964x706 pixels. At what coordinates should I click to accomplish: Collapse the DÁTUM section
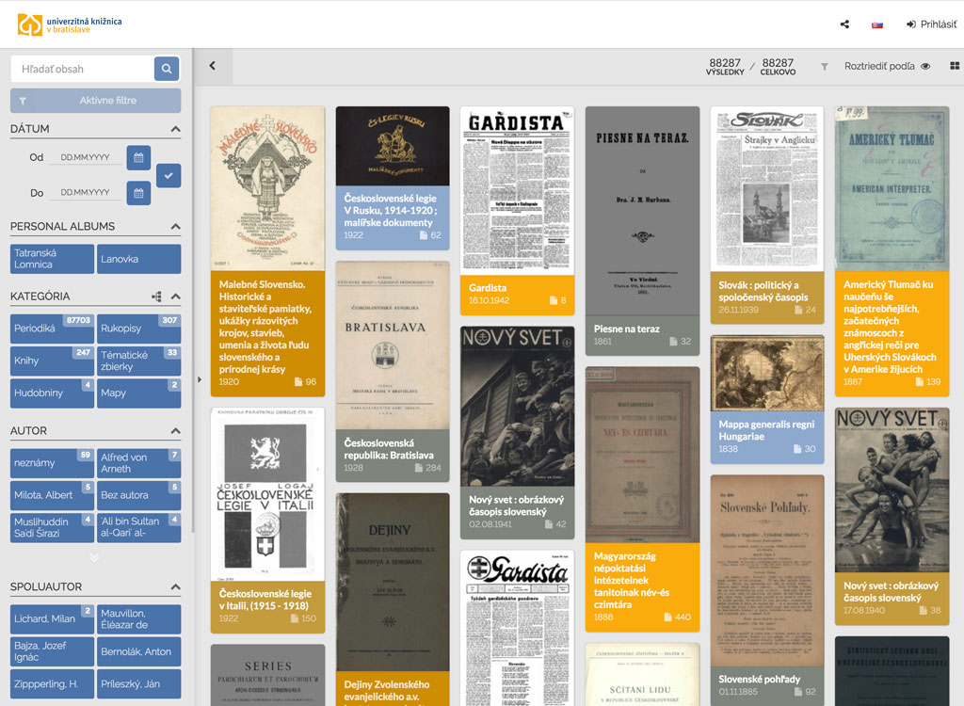[x=175, y=129]
